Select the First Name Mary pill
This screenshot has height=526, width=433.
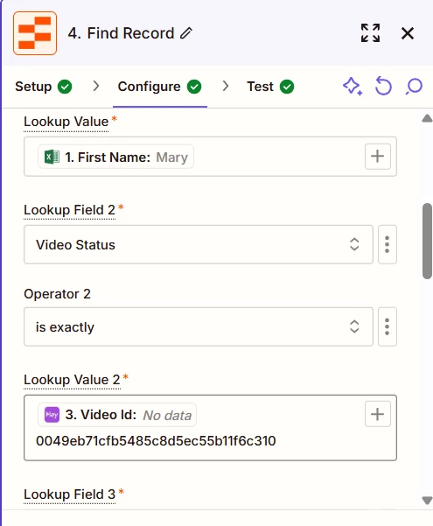point(115,157)
